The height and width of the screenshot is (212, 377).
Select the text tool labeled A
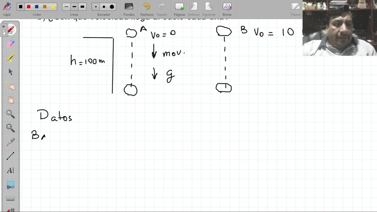tap(10, 170)
